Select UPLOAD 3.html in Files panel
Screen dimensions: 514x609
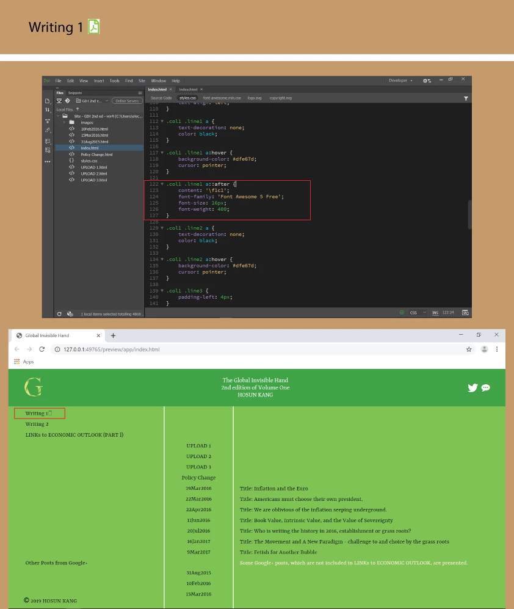[93, 180]
